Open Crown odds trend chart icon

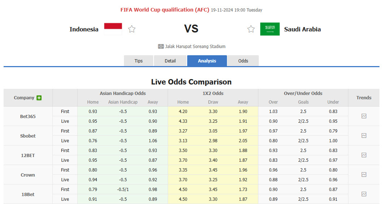[x=364, y=175]
